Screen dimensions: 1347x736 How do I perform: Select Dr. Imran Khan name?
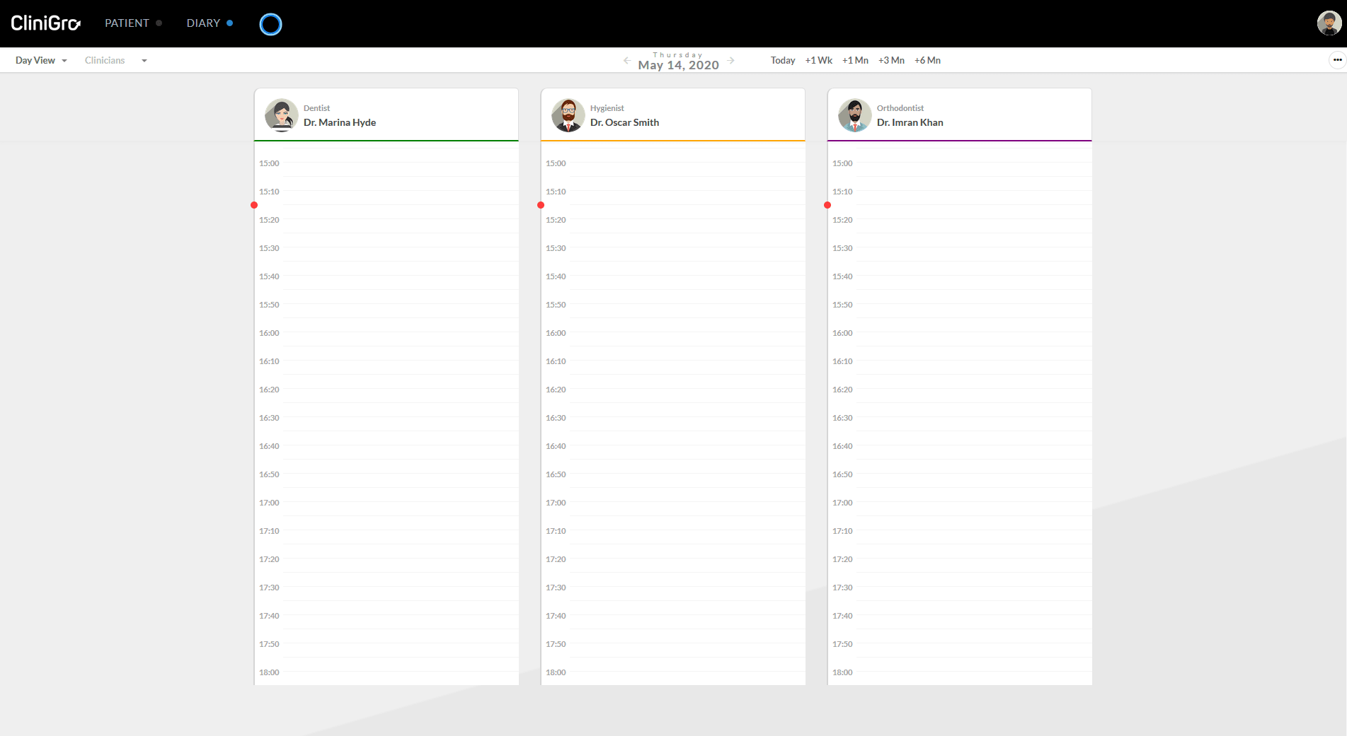(x=910, y=122)
